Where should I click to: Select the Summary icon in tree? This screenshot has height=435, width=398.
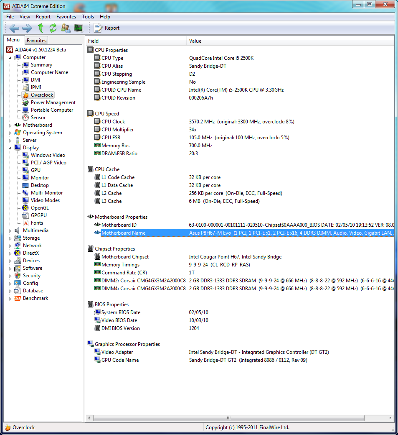25,65
